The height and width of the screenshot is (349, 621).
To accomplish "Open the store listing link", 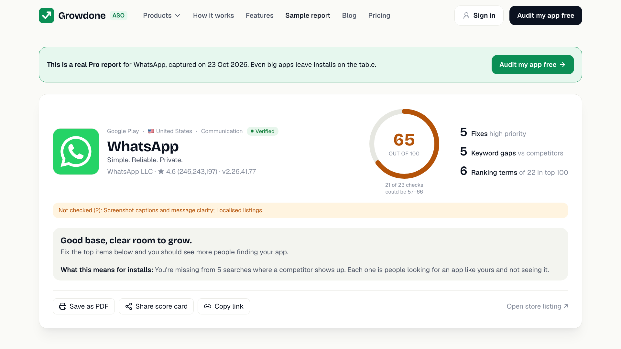I will tap(537, 306).
